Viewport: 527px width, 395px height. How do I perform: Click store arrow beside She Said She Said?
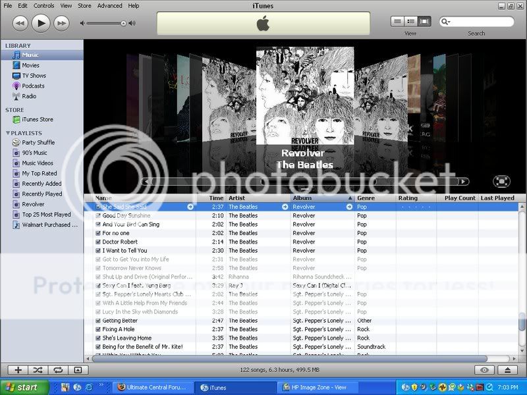(190, 207)
